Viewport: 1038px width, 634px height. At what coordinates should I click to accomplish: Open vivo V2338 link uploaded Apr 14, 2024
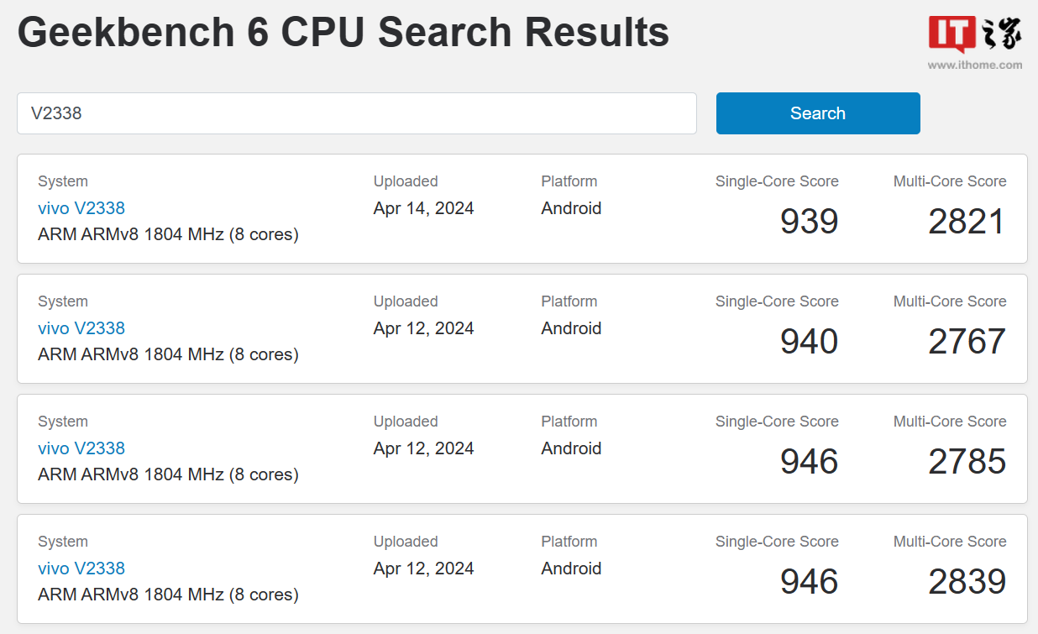click(81, 208)
